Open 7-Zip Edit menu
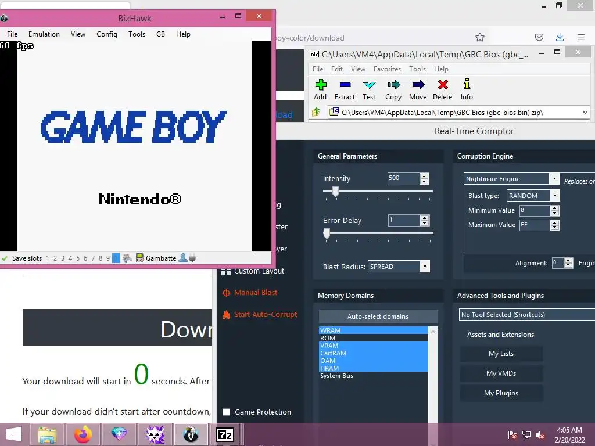Screen dimensions: 595x446 (x=336, y=69)
